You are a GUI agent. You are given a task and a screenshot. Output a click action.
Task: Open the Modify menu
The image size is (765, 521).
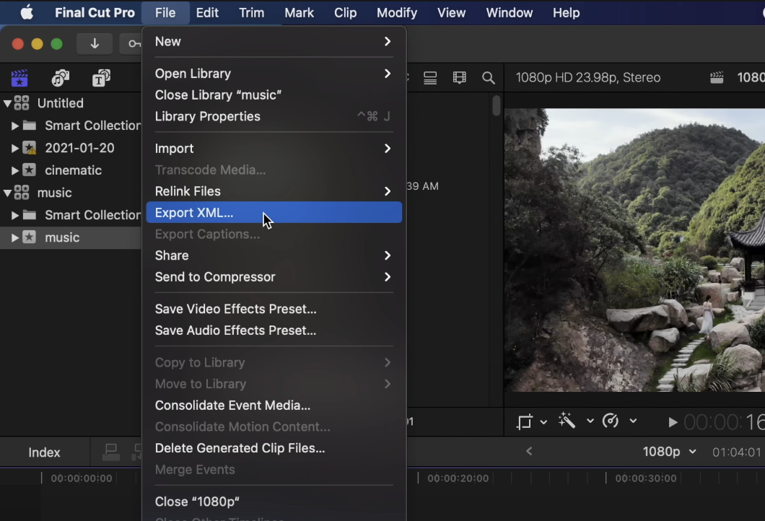click(x=397, y=13)
